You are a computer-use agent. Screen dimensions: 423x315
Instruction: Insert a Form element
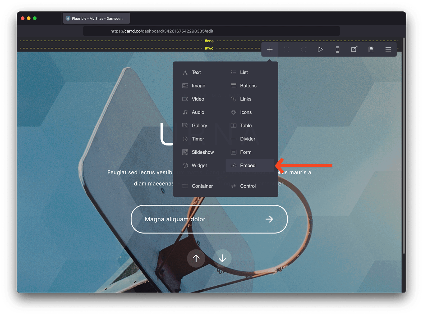[x=246, y=152]
